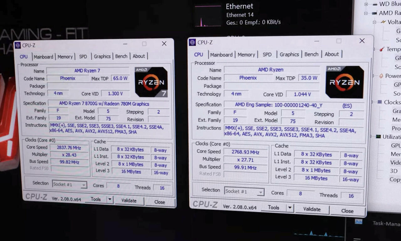Click Validate button in left CPU-Z window
401x241 pixels.
tap(129, 201)
